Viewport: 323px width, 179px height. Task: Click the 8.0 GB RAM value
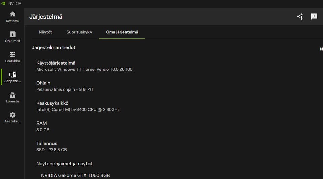[43, 130]
